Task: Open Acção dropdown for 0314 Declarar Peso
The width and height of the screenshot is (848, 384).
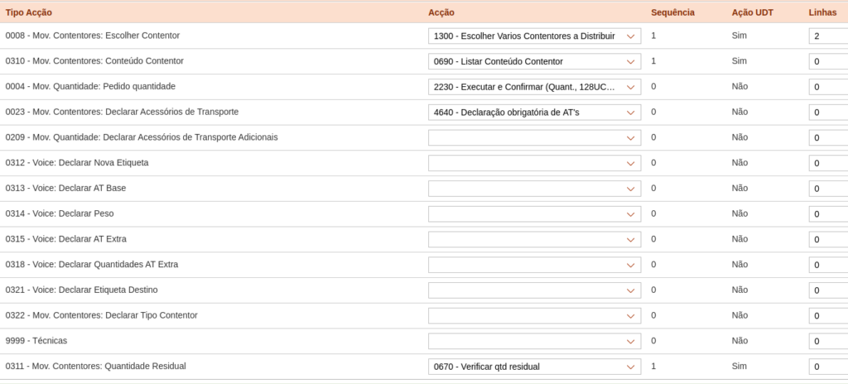Action: click(x=534, y=214)
